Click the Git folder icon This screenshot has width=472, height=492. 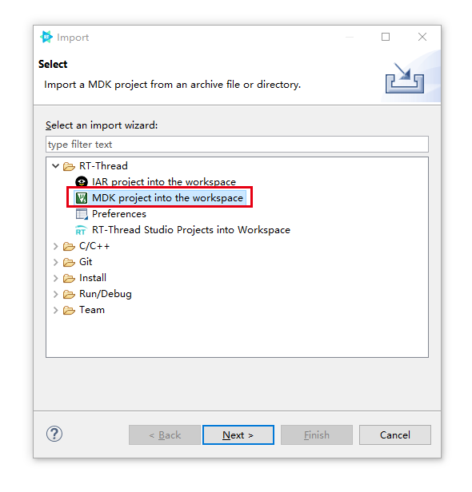point(69,262)
